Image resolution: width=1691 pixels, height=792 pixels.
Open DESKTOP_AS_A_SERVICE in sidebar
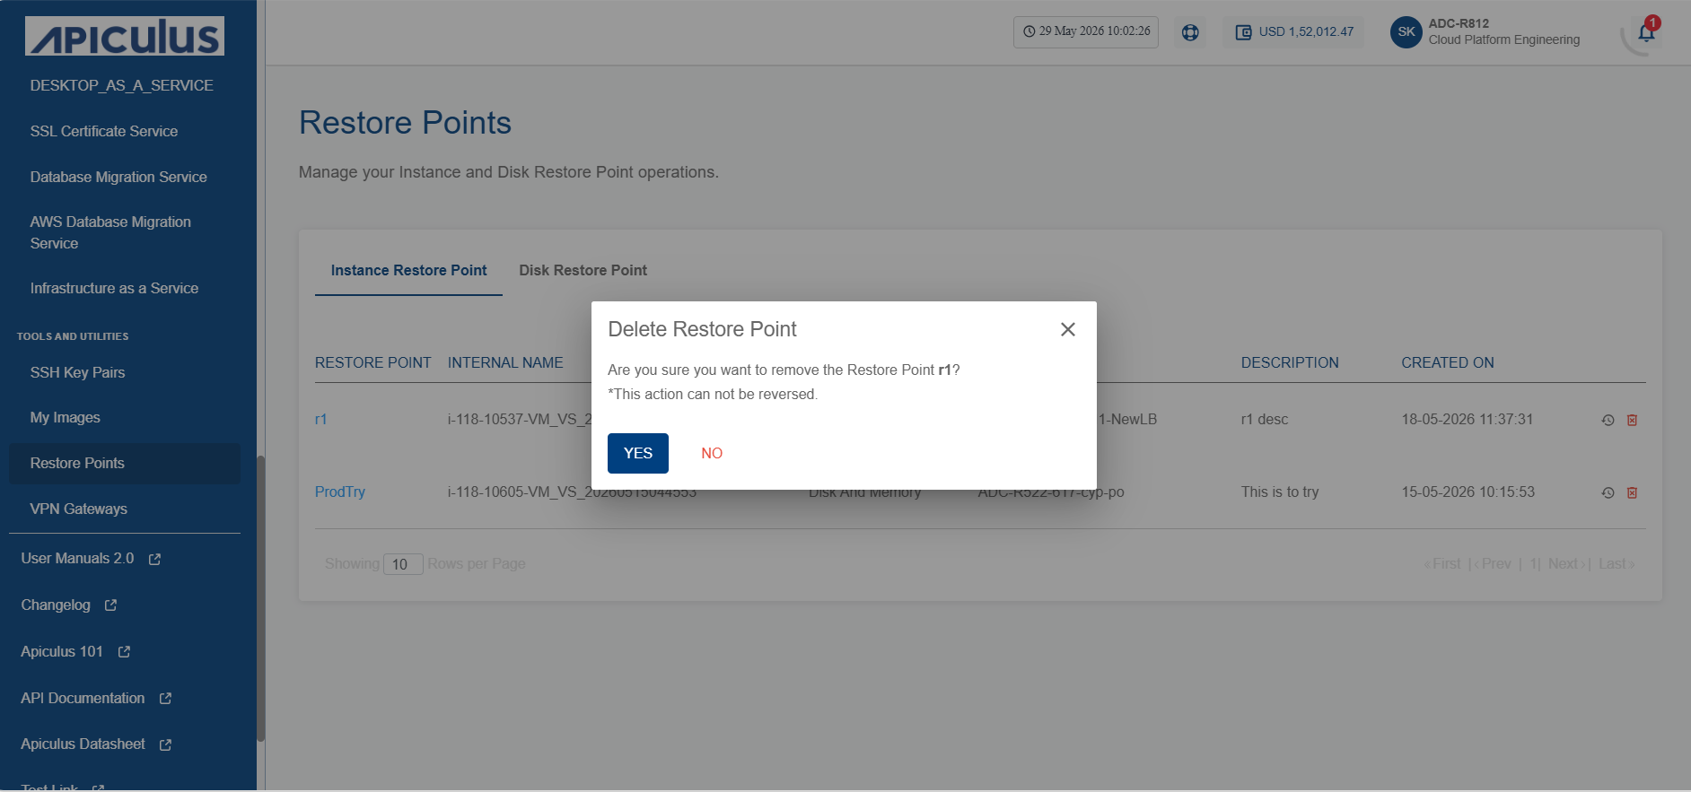122,85
